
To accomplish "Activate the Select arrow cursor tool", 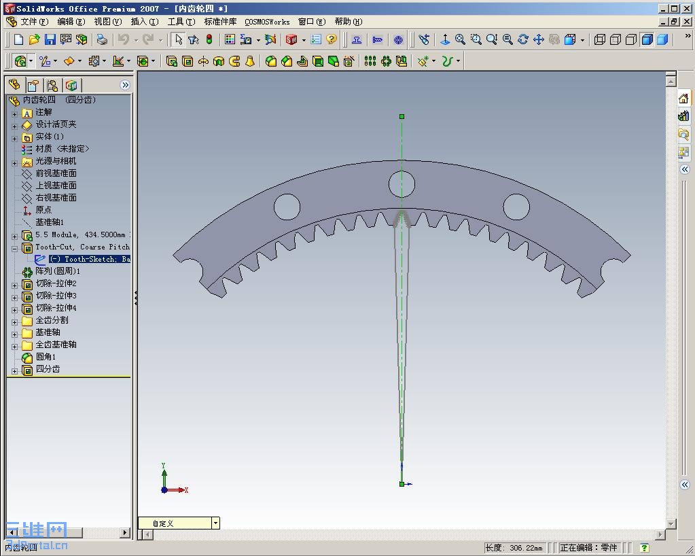I will [x=178, y=40].
